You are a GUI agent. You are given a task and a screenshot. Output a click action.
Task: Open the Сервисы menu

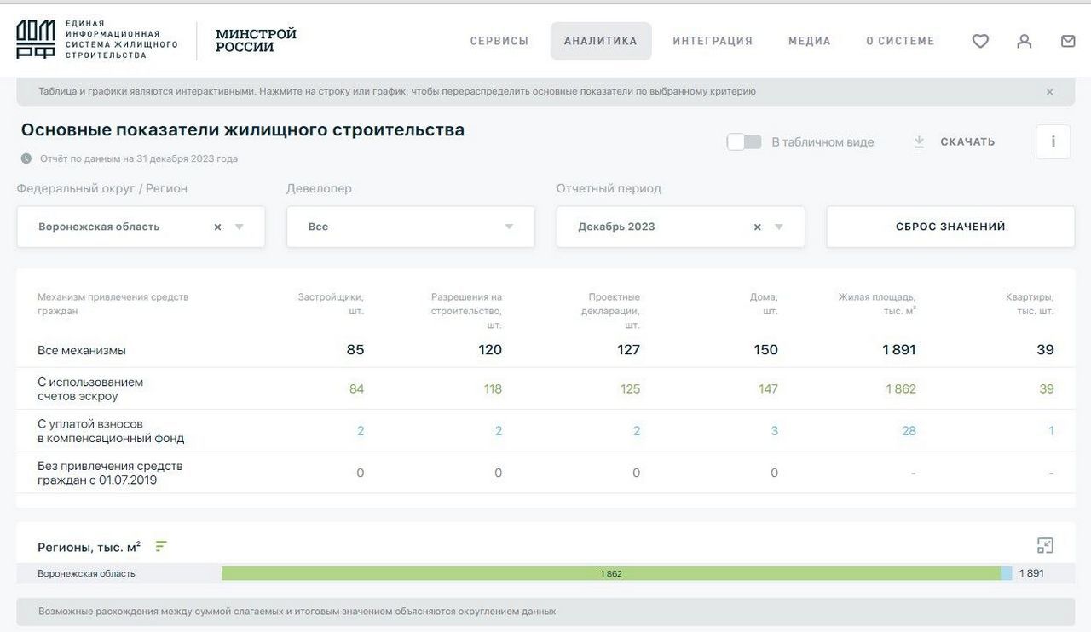tap(499, 41)
